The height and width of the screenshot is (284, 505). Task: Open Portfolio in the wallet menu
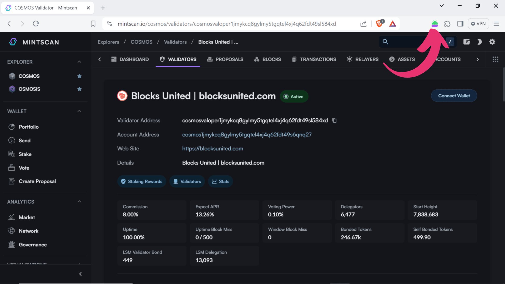(29, 127)
